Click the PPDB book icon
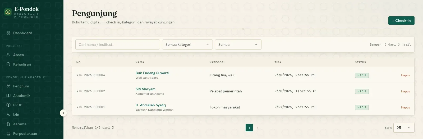 coord(8,105)
